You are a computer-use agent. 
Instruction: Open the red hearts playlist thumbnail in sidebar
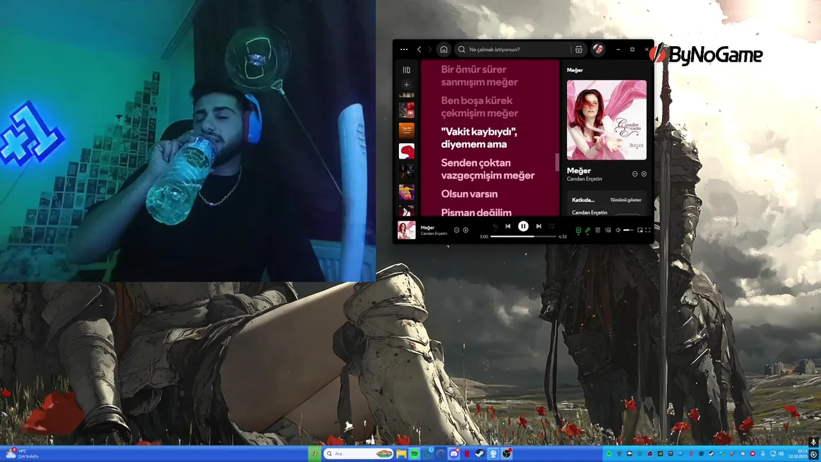click(x=406, y=110)
